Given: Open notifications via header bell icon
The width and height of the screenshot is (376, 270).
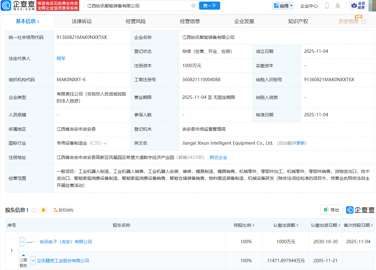Looking at the screenshot, I should point(338,6).
